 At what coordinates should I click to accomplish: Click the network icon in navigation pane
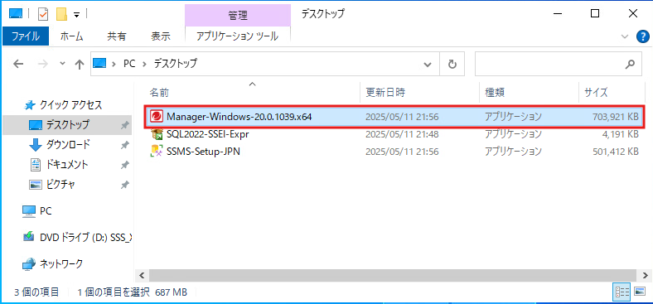click(29, 263)
